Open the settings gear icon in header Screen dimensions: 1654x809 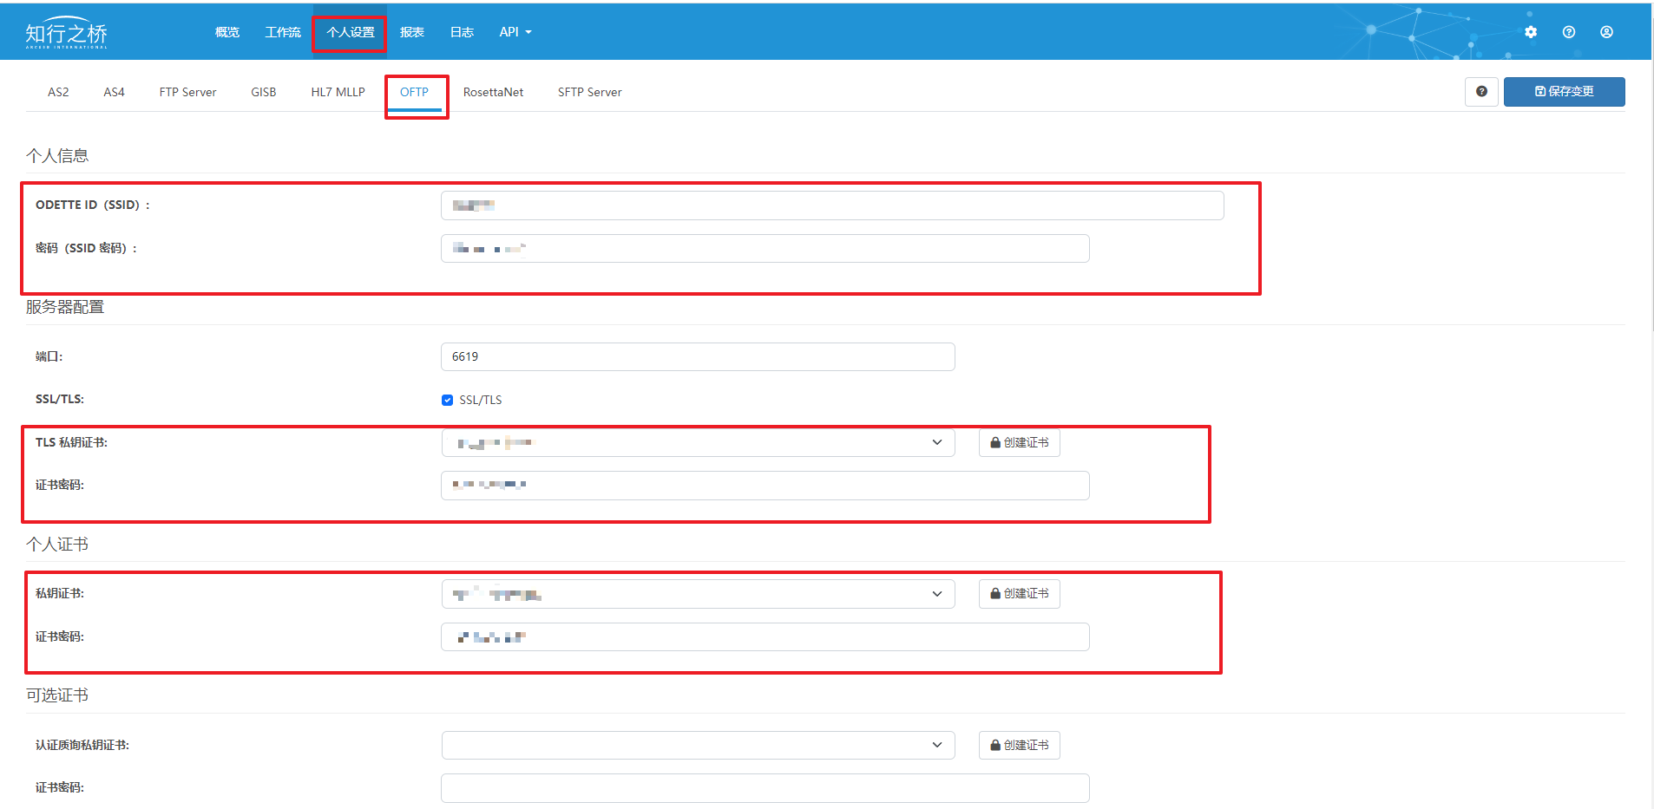[x=1531, y=32]
